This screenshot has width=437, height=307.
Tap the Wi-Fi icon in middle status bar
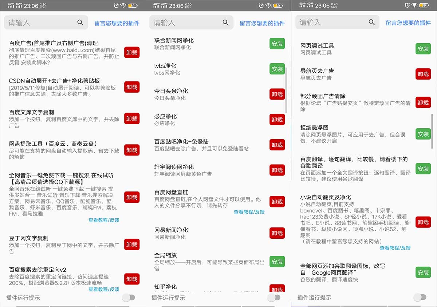268,5
